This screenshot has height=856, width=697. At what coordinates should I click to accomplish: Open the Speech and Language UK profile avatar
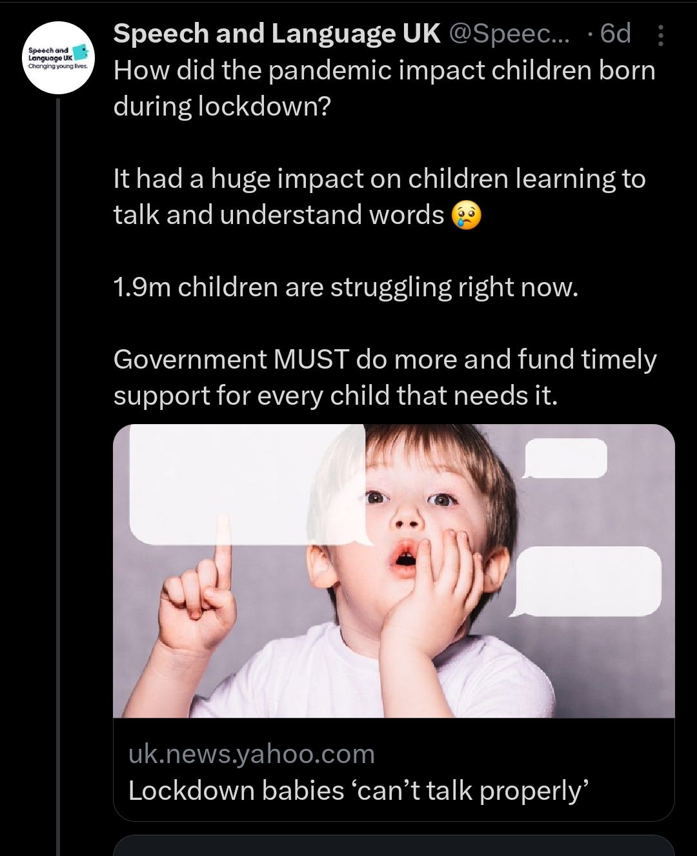[x=58, y=58]
